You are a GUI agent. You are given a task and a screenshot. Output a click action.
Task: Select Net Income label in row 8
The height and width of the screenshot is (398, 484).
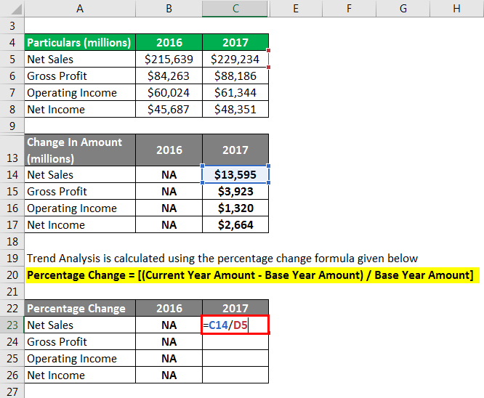point(80,109)
